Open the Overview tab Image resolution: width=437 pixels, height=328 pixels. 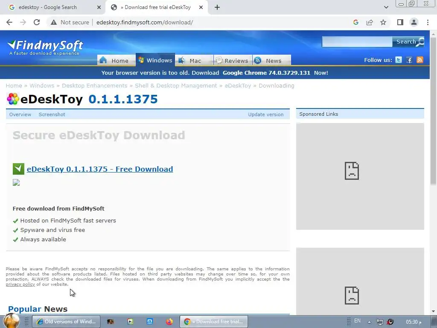click(20, 114)
